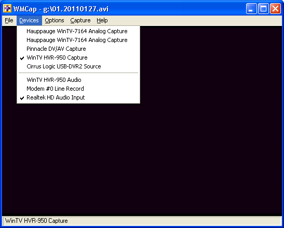Maximize the WMCap window
Screen dimensions: 284x228
(263, 8)
